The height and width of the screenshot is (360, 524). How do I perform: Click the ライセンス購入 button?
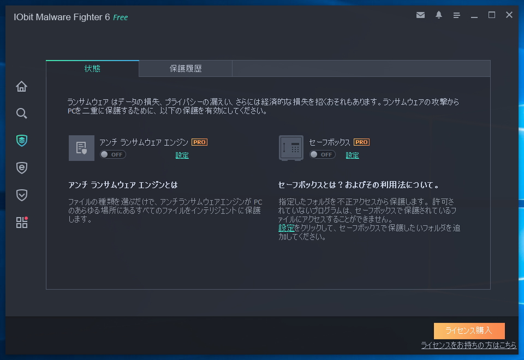tap(468, 331)
